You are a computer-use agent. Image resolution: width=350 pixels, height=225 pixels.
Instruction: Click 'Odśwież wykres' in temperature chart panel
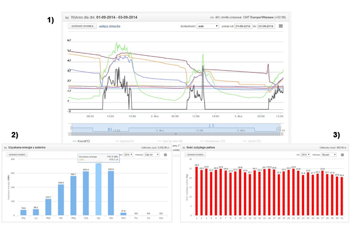point(82,26)
